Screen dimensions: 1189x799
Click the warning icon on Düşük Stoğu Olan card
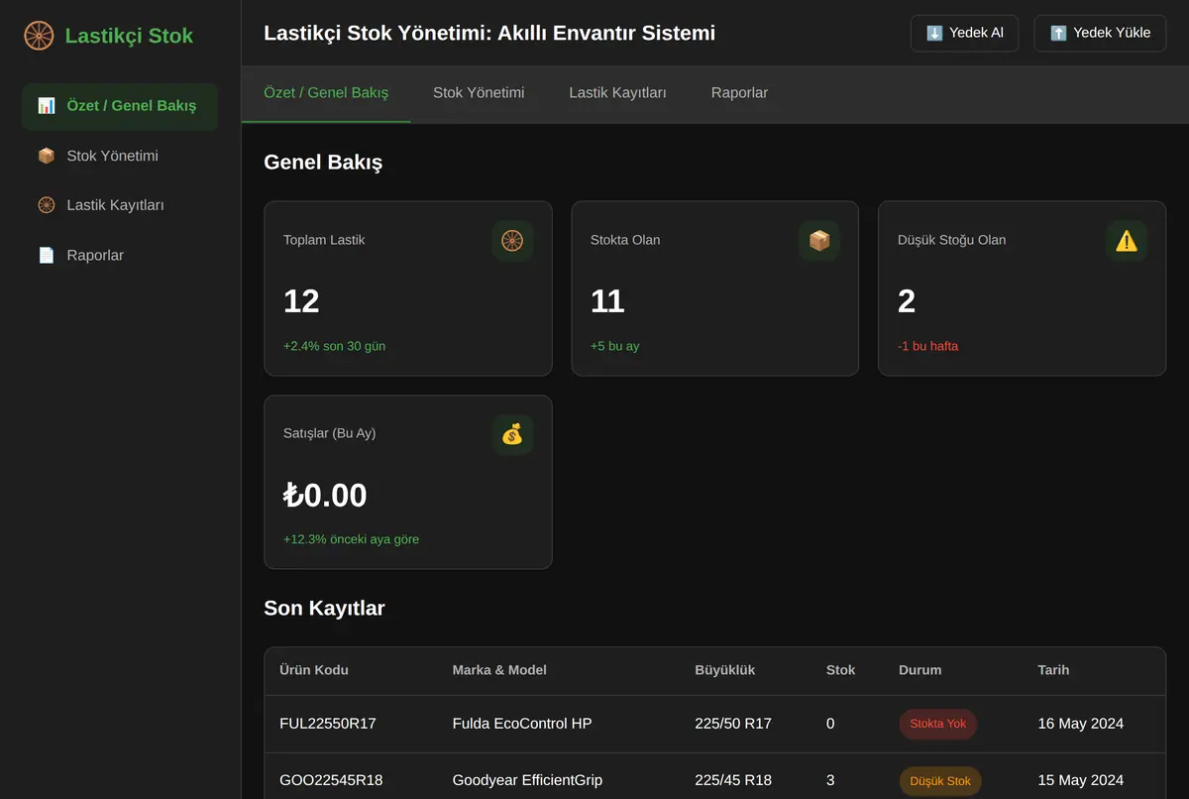pos(1127,241)
